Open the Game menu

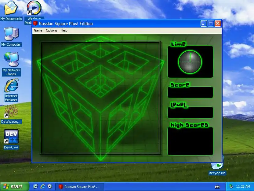pos(38,30)
